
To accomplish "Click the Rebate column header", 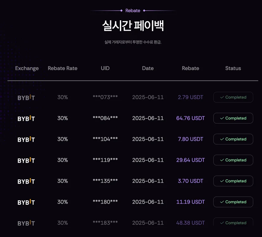I will (190, 68).
